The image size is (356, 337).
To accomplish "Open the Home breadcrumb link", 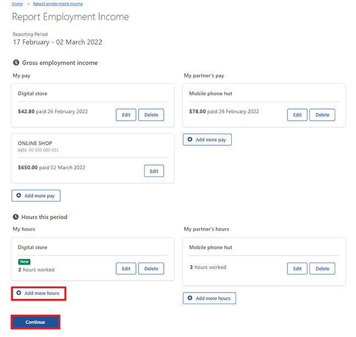I will pyautogui.click(x=18, y=4).
